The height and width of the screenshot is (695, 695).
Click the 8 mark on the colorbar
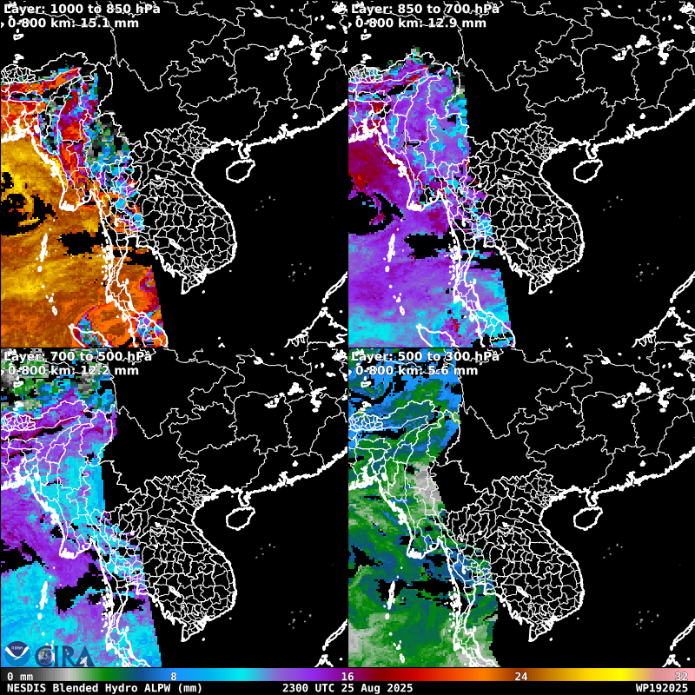[174, 676]
